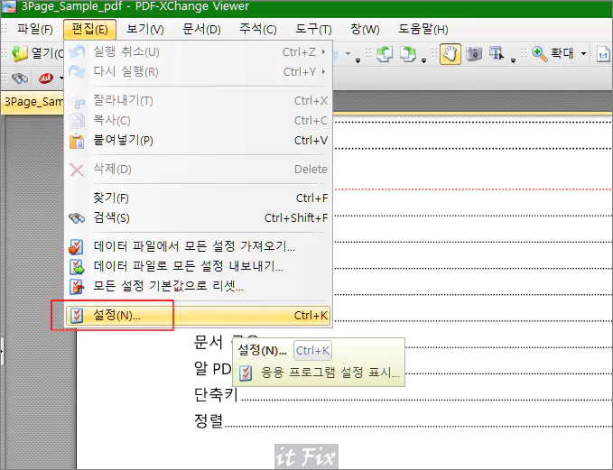Expand the rotate toolbar options arrow
Image resolution: width=613 pixels, height=470 pixels.
423,60
